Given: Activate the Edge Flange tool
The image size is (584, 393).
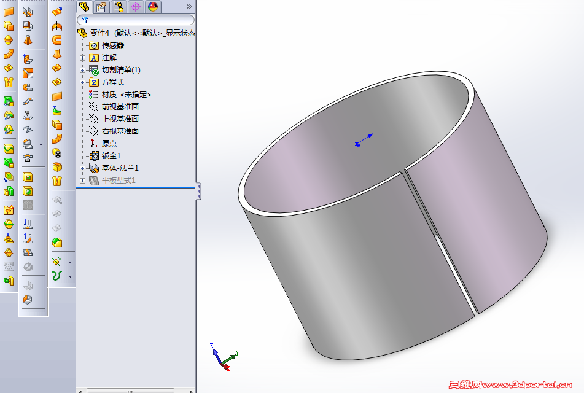Looking at the screenshot, I should 28,59.
